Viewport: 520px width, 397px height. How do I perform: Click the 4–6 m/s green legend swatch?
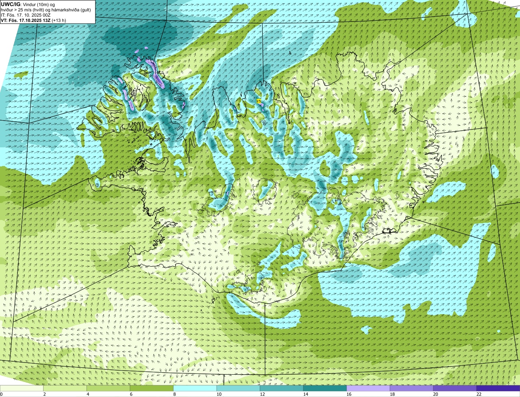point(108,388)
